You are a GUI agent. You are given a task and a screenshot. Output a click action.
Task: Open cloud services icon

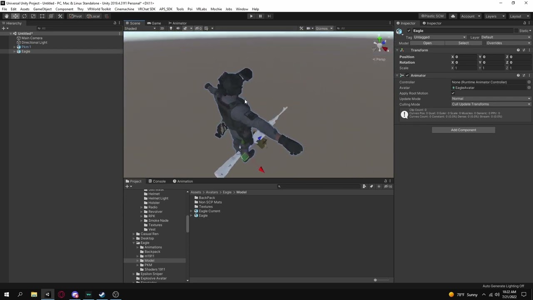pyautogui.click(x=453, y=16)
